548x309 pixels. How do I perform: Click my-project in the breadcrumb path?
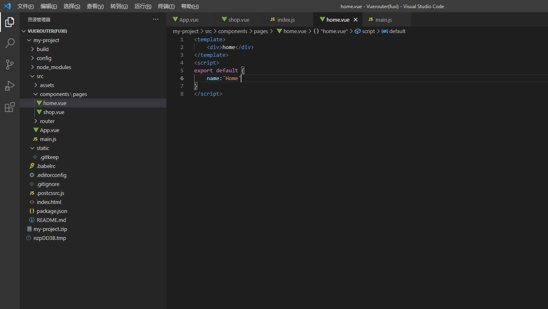[186, 31]
